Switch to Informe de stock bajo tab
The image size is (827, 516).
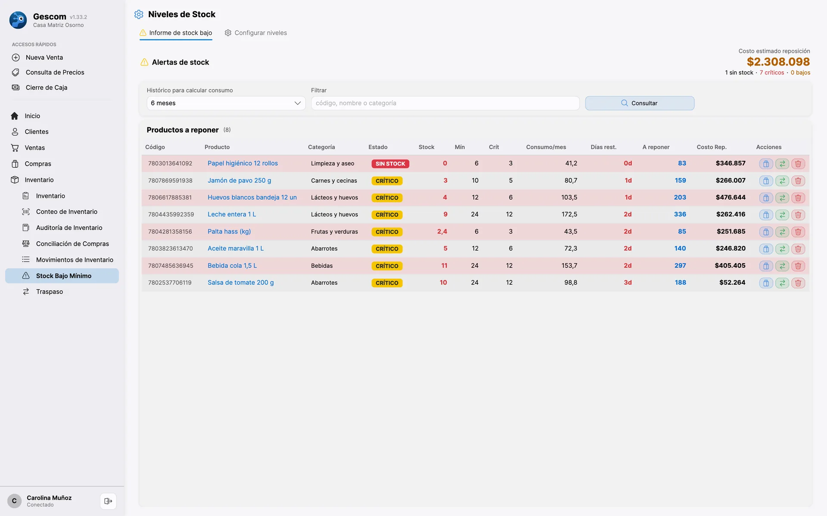176,33
